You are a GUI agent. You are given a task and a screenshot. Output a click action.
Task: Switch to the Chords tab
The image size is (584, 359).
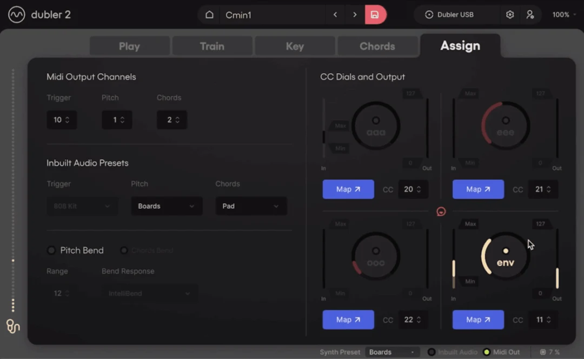[x=377, y=46]
